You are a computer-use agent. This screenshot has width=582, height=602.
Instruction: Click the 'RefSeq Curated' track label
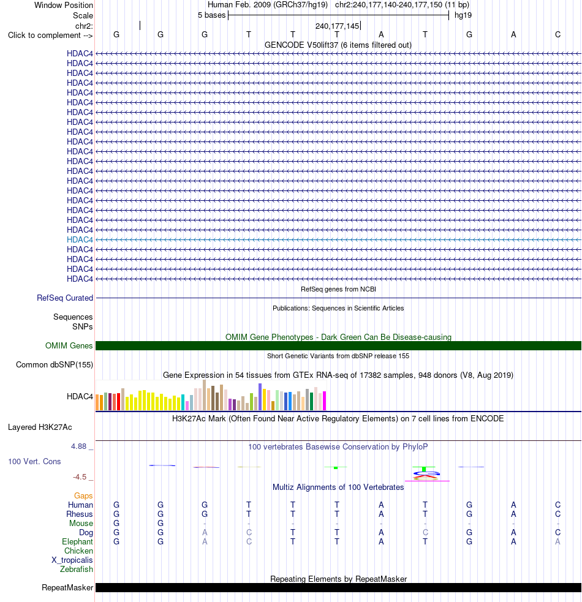[x=65, y=298]
